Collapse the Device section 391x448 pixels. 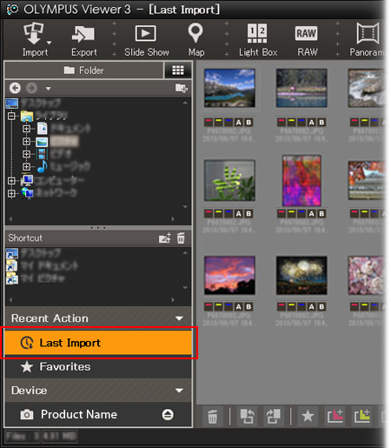tap(179, 391)
